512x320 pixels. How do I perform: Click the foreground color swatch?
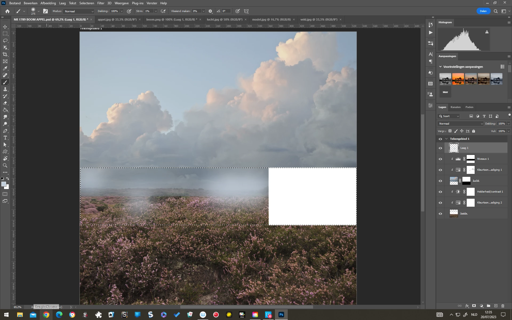pyautogui.click(x=3, y=184)
